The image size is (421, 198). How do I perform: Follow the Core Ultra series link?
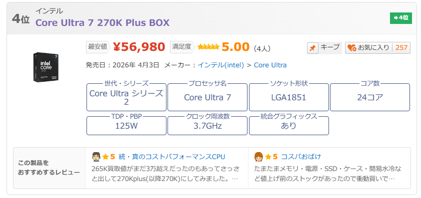[270, 65]
